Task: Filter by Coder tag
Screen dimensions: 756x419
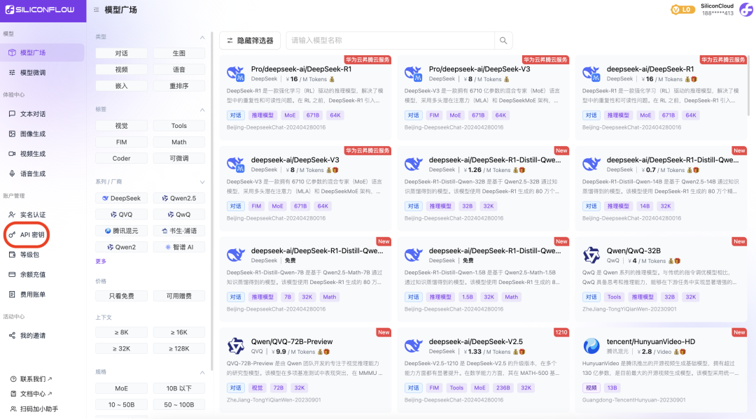Action: [122, 159]
